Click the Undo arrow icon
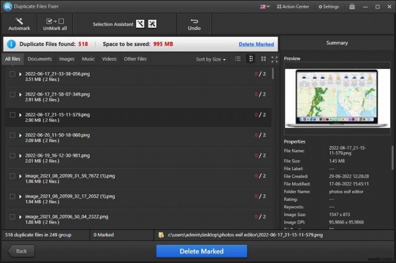This screenshot has height=263, width=396. [194, 21]
